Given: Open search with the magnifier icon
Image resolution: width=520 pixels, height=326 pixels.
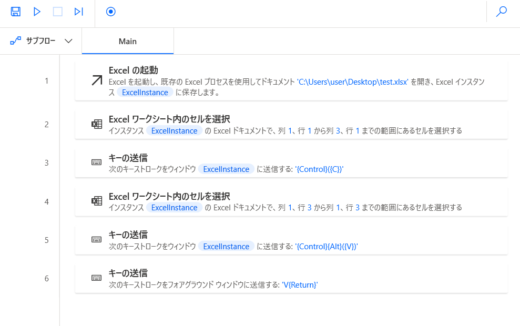Looking at the screenshot, I should [x=502, y=12].
